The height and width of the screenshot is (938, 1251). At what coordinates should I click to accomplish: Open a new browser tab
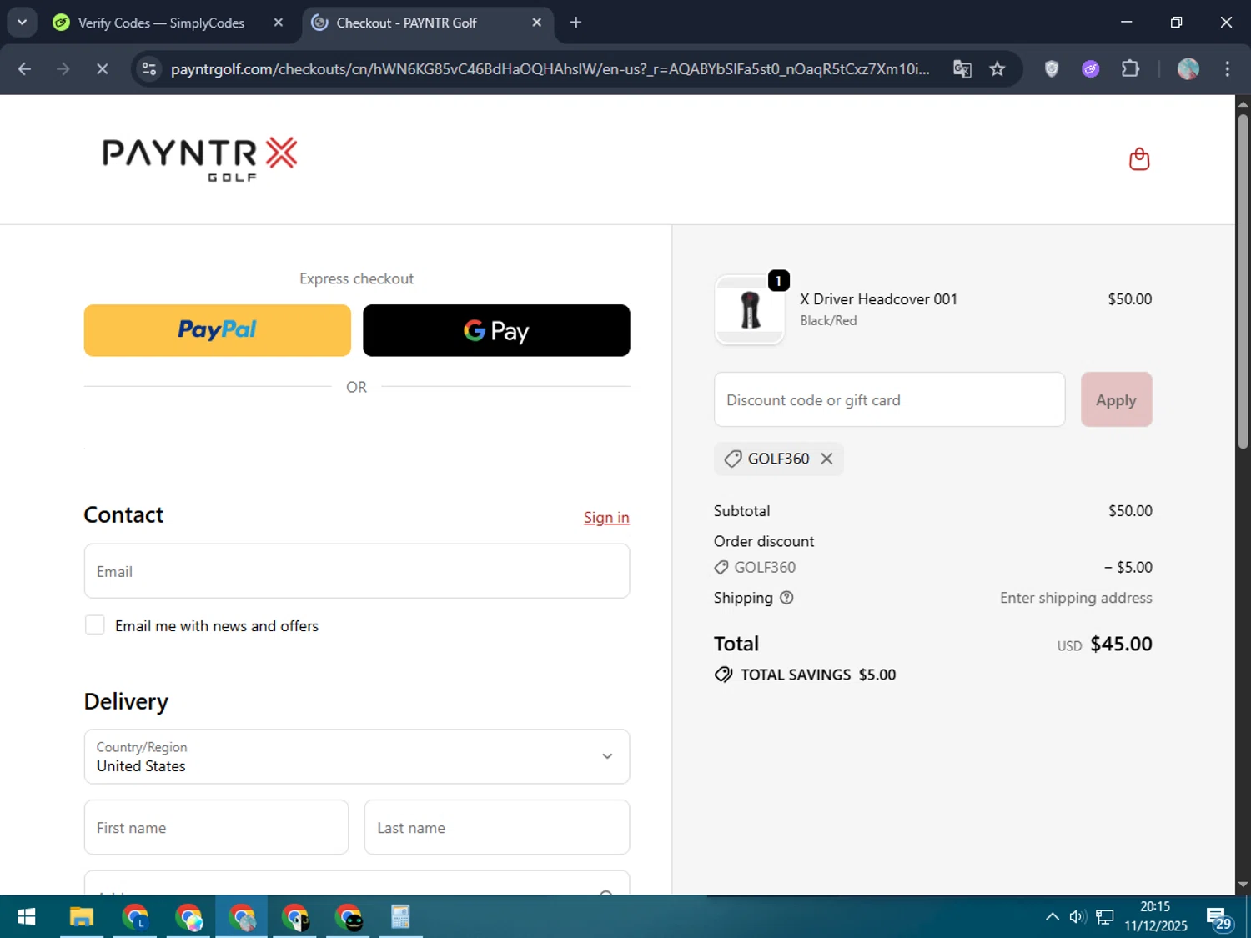[575, 23]
